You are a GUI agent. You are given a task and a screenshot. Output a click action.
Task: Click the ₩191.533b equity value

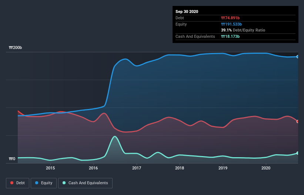pyautogui.click(x=231, y=24)
